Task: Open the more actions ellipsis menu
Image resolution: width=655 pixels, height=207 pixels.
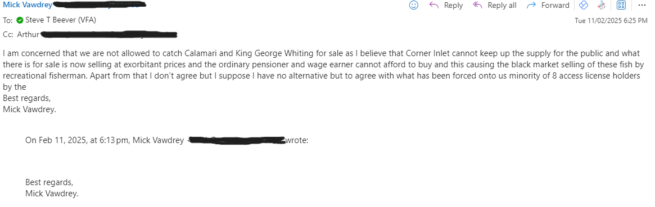Action: point(642,5)
